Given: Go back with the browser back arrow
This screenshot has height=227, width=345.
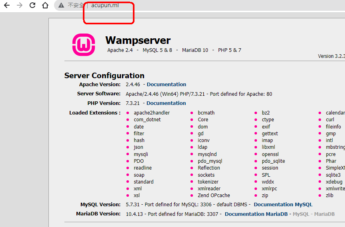Looking at the screenshot, I should pyautogui.click(x=7, y=5).
